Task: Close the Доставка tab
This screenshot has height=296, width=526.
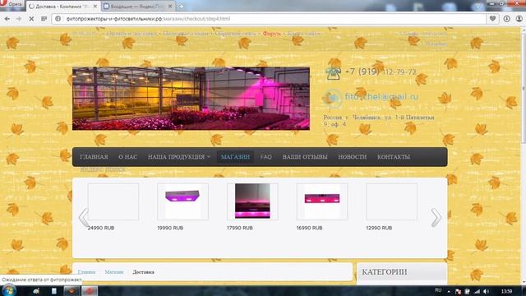Action: coord(95,6)
